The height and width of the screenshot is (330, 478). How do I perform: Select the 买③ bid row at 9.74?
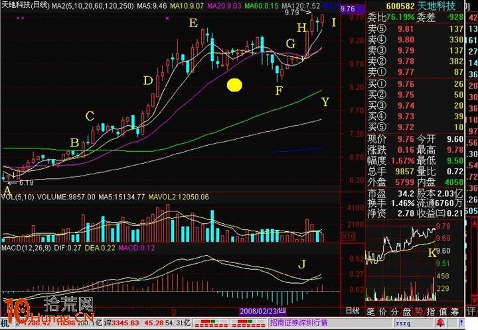415,105
